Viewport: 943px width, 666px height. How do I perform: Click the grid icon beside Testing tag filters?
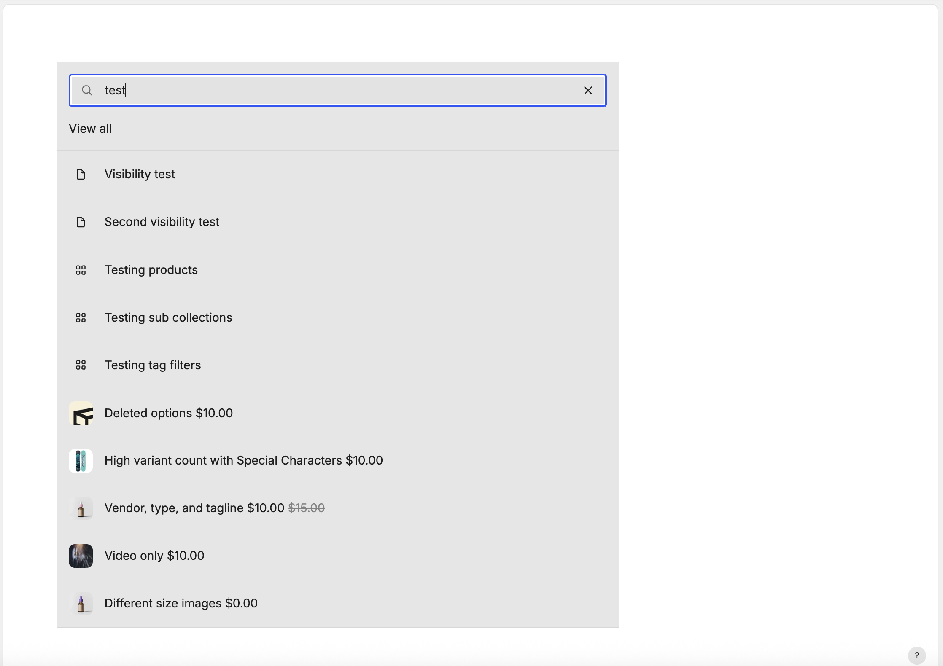[81, 365]
